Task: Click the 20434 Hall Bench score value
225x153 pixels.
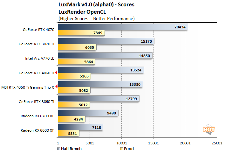Action: (x=180, y=27)
